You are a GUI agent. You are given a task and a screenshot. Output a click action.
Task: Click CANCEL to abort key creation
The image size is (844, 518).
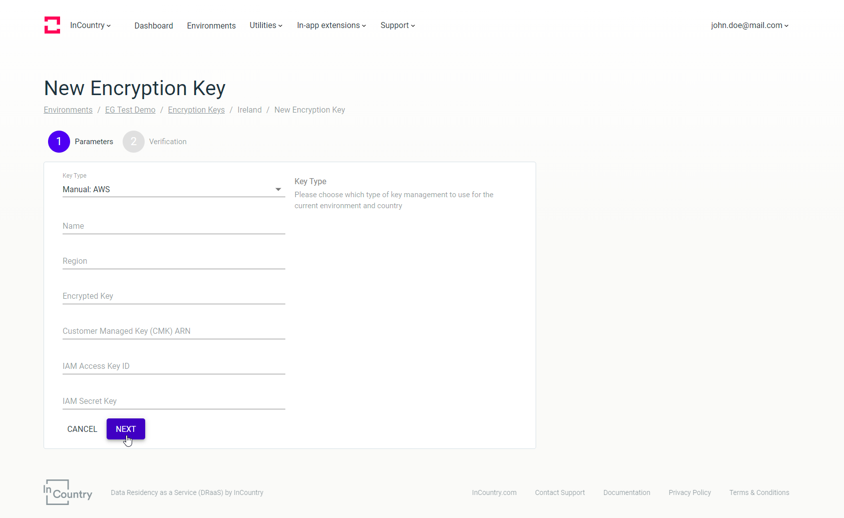tap(82, 429)
